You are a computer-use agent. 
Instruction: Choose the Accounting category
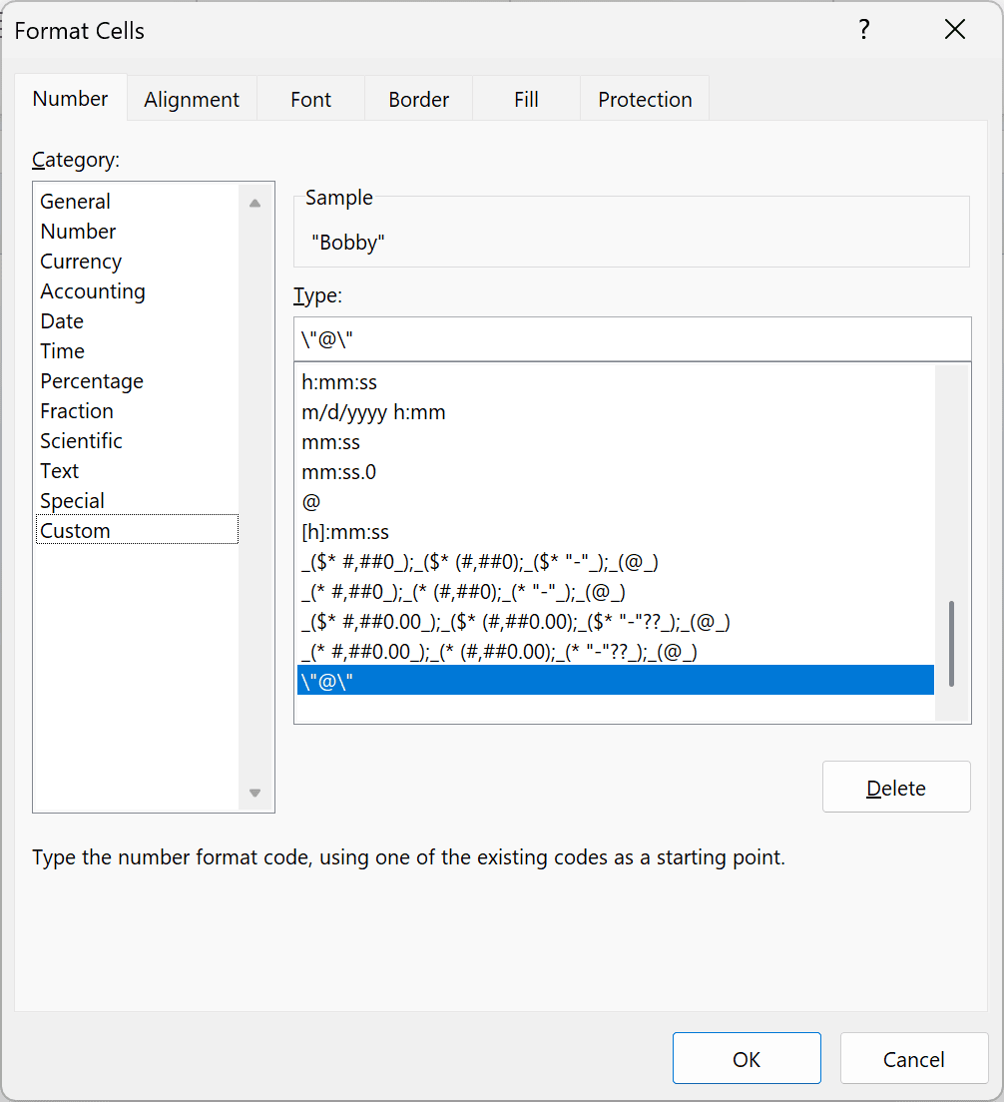click(137, 290)
